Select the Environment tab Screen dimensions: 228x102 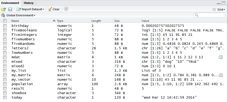pos(10,3)
